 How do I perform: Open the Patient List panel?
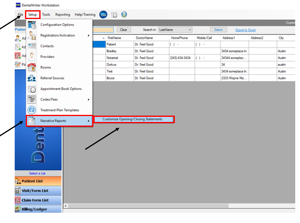[38, 181]
